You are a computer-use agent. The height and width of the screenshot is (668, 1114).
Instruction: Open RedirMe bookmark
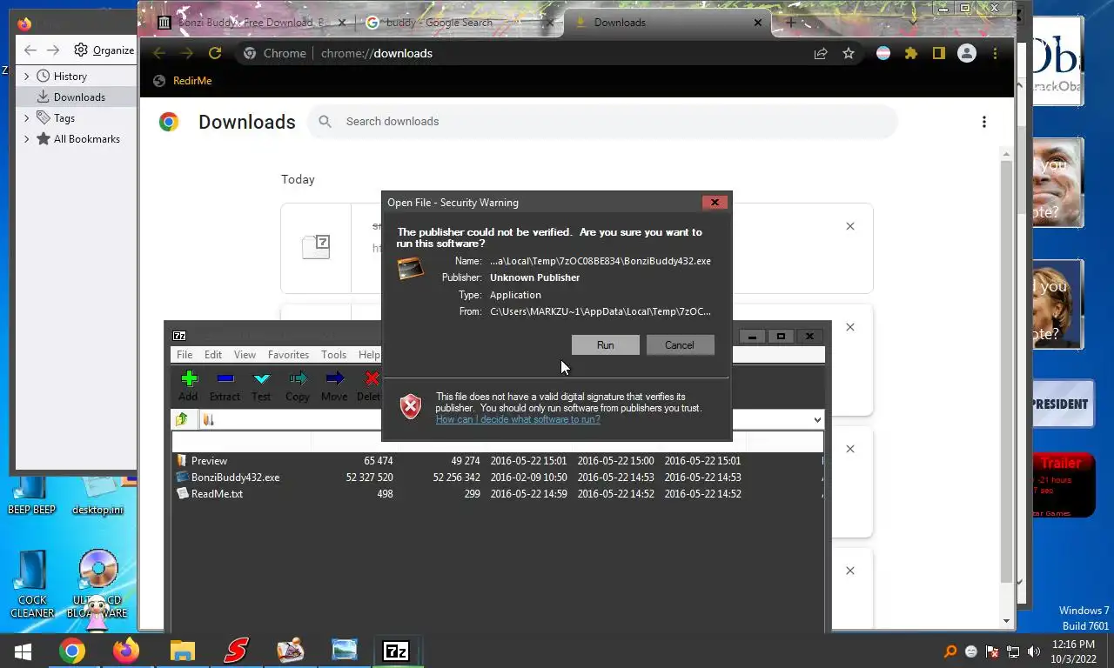pyautogui.click(x=183, y=81)
